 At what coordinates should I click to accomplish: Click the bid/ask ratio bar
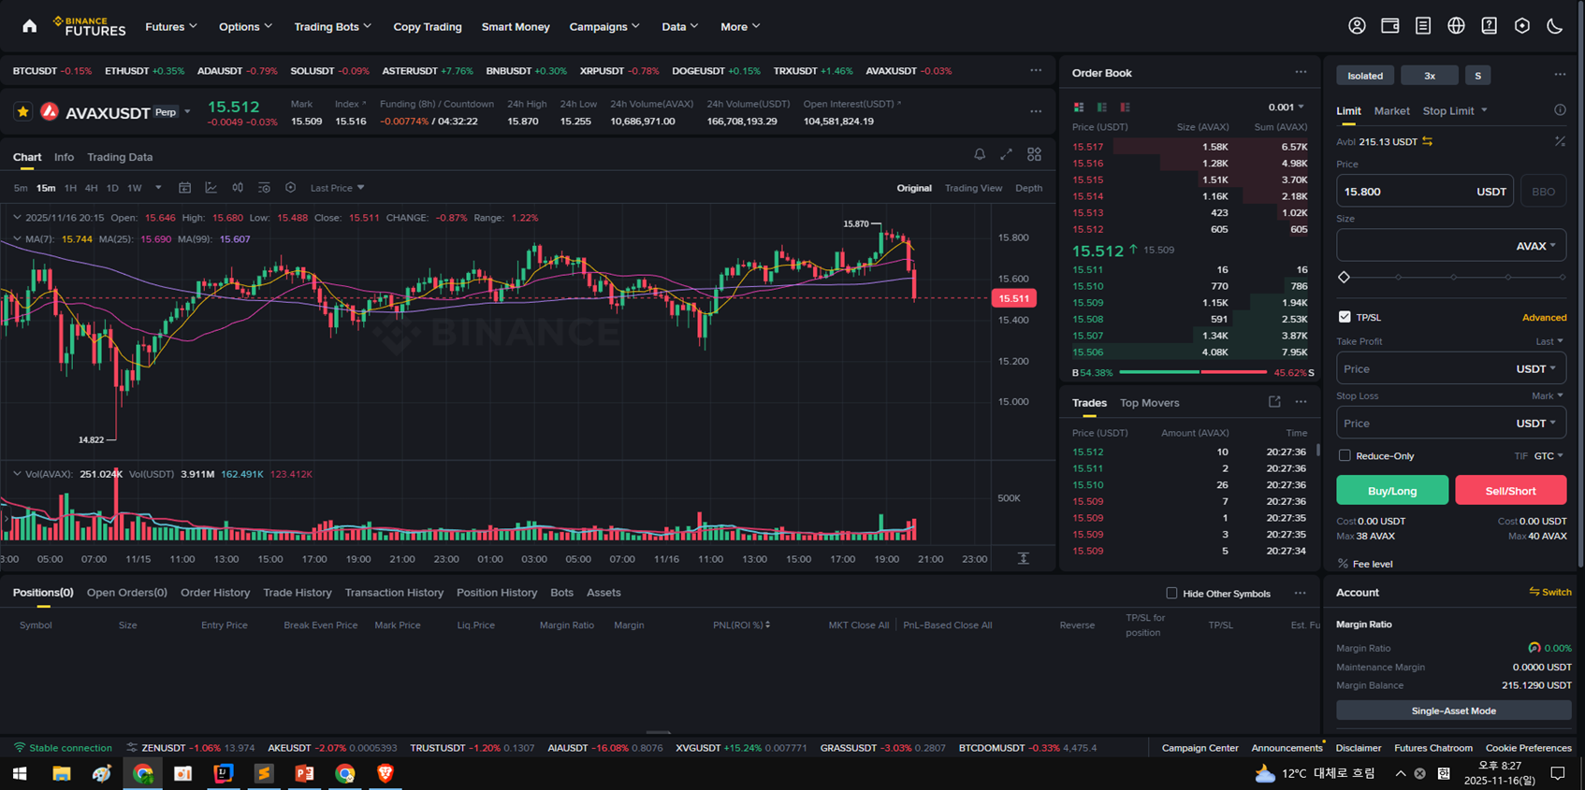(x=1193, y=372)
